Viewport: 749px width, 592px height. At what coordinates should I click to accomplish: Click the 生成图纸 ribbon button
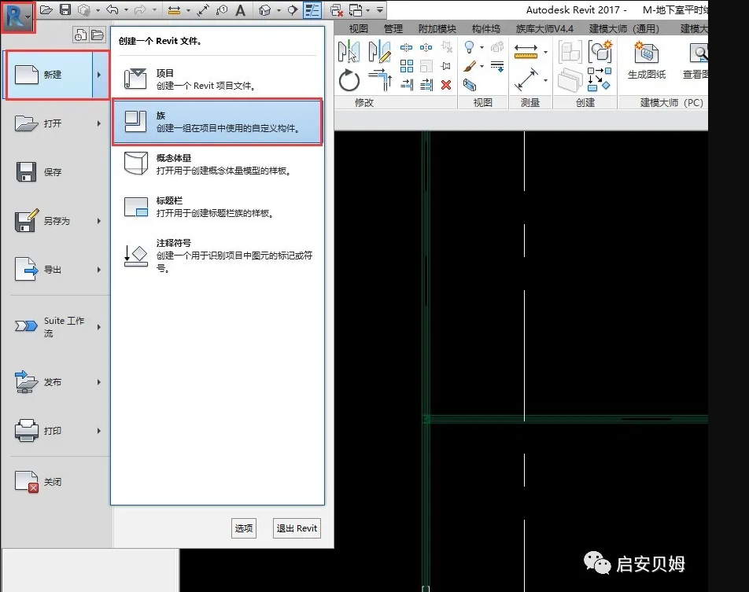[x=646, y=61]
